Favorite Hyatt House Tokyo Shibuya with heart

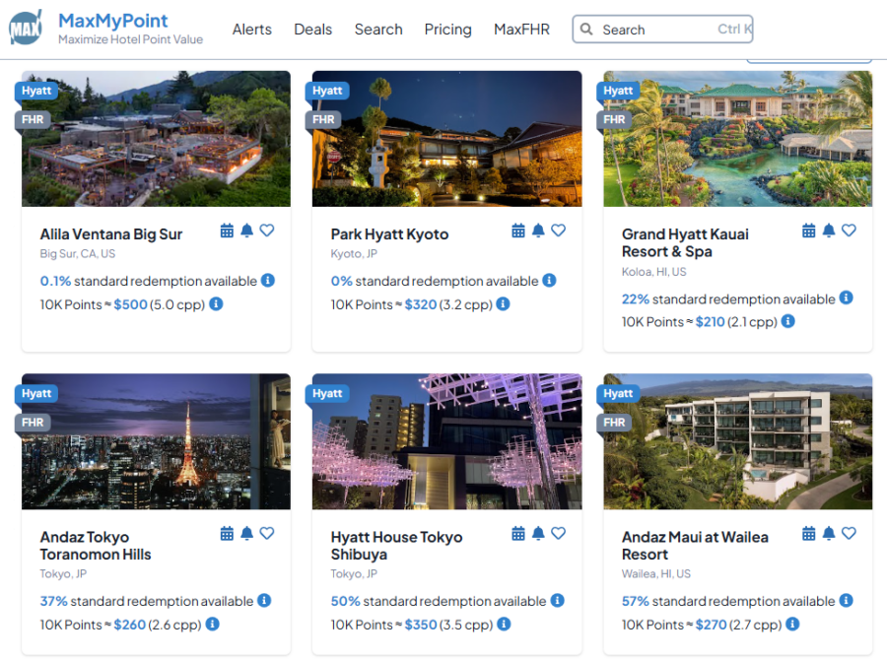559,534
